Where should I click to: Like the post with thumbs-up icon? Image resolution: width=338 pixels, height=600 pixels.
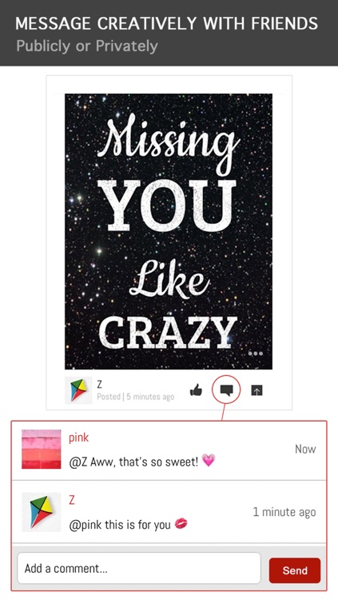click(196, 390)
